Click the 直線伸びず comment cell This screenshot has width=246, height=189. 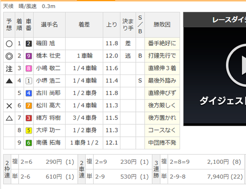[162, 93]
